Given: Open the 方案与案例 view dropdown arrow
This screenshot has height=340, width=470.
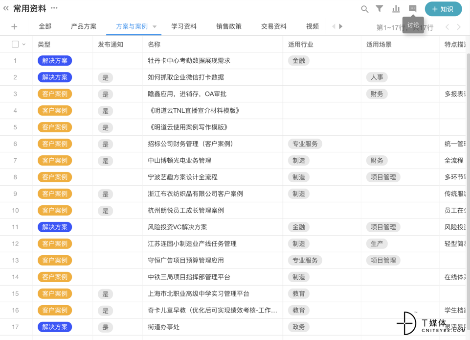Looking at the screenshot, I should [x=155, y=27].
